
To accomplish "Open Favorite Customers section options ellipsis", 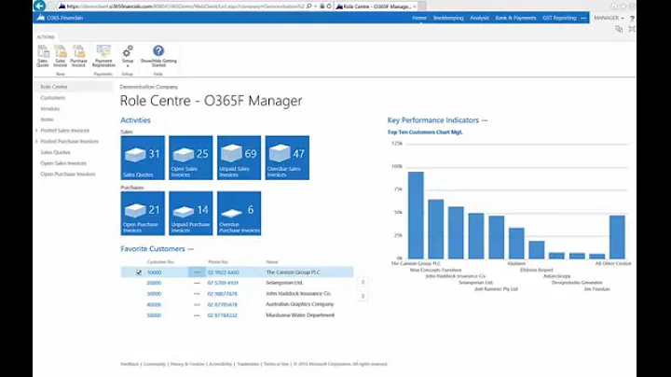I will point(191,249).
